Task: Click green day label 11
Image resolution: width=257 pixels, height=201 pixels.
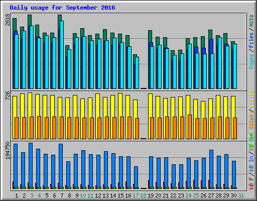Action: pyautogui.click(x=90, y=195)
